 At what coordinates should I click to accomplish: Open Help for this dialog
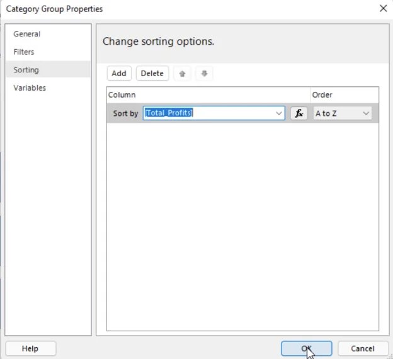[30, 348]
